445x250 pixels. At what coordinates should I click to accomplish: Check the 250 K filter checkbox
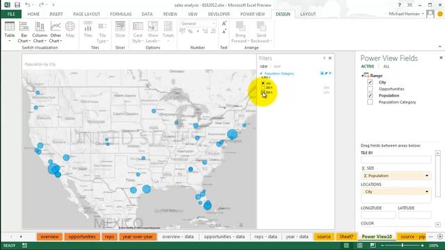tap(263, 88)
